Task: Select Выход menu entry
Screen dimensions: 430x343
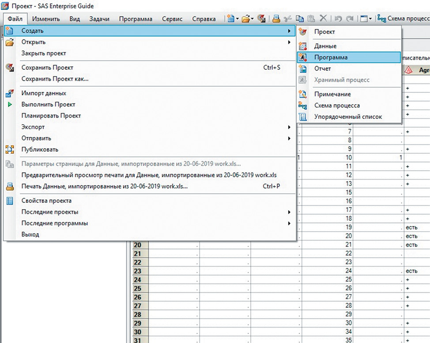Action: pos(30,235)
